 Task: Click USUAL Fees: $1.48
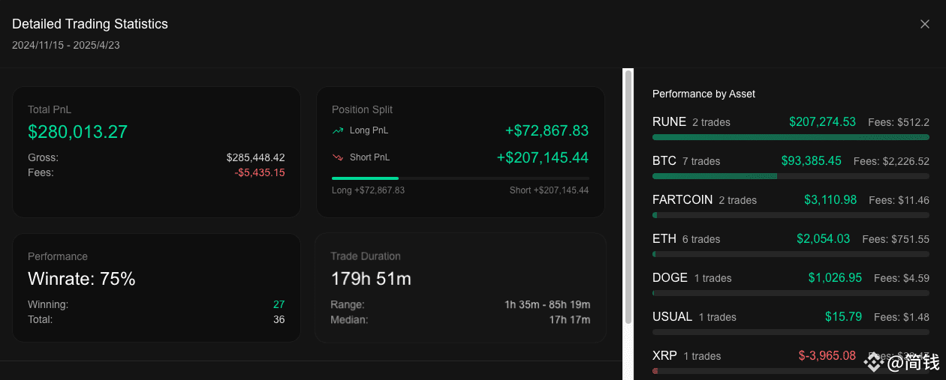[x=902, y=317]
